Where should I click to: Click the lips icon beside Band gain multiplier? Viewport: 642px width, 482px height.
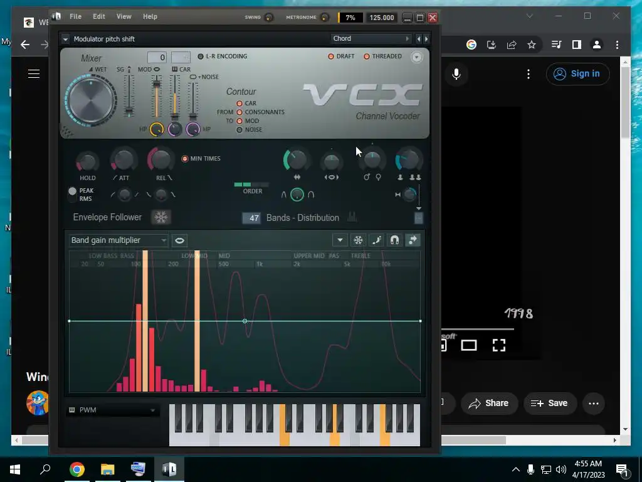(179, 240)
